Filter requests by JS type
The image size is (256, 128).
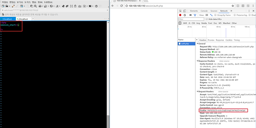pyautogui.click(x=189, y=23)
